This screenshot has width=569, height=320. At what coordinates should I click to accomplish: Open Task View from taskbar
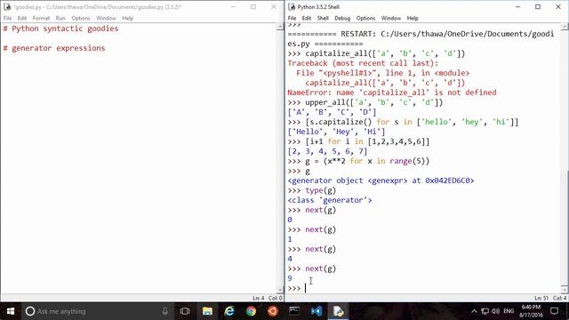[185, 311]
